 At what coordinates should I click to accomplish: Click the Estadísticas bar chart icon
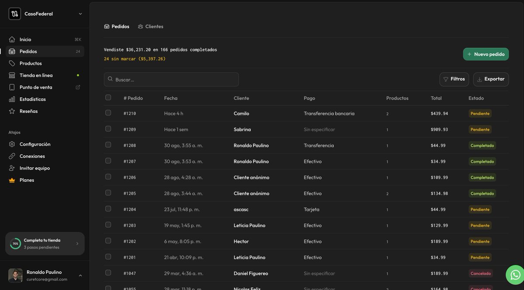(x=12, y=99)
